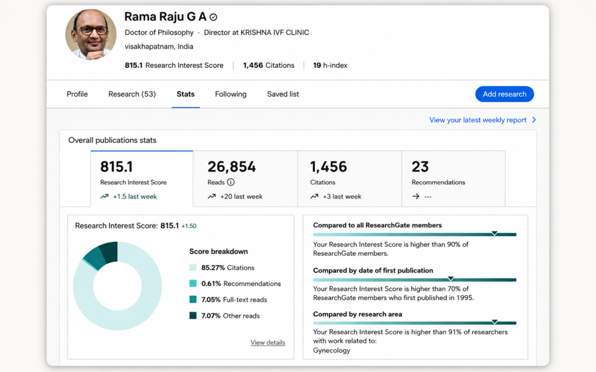Click 1,456 Citations in the profile header

pos(268,65)
